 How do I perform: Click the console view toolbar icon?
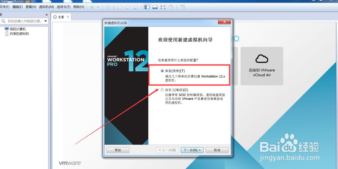pyautogui.click(x=182, y=7)
